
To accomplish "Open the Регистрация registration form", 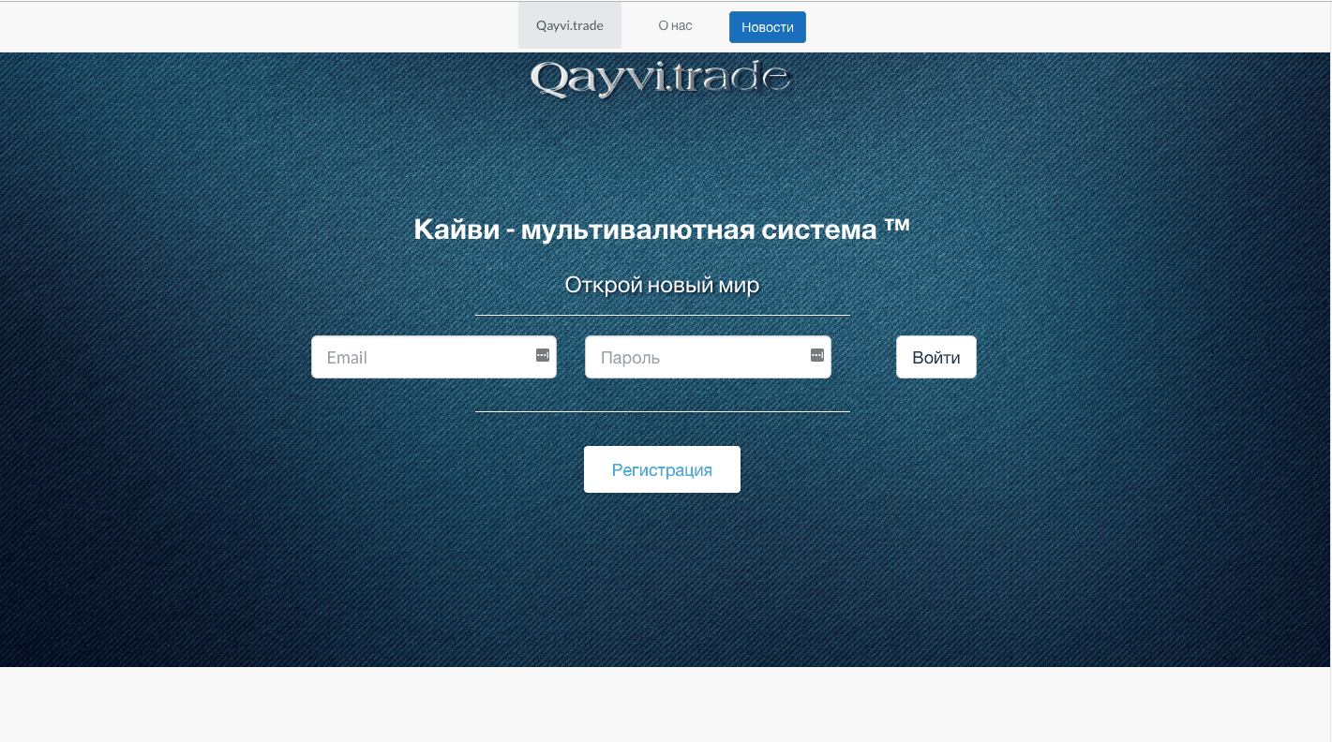I will click(662, 468).
